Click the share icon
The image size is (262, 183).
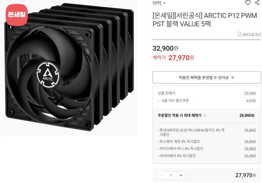257,2
